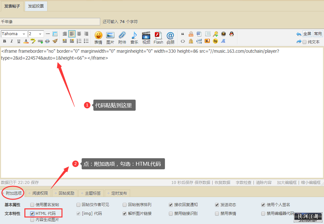Enable 纯文本 plain text mode
This screenshot has height=224, width=324.
tap(304, 42)
